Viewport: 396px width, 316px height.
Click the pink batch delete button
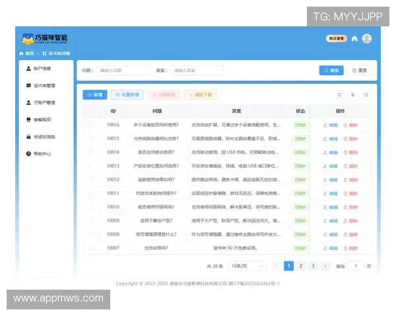pyautogui.click(x=164, y=95)
